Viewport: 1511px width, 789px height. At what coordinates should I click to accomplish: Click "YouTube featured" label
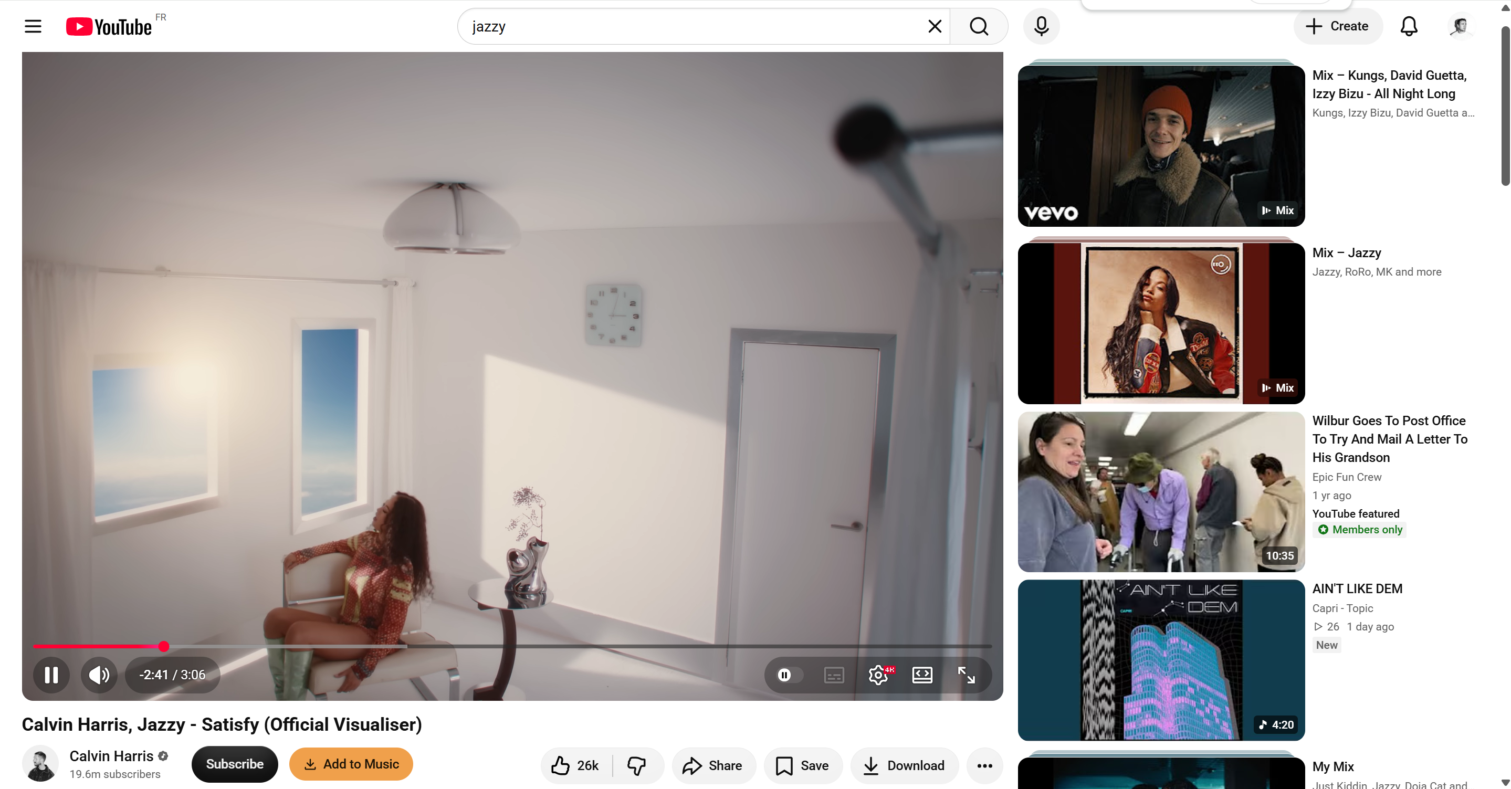coord(1356,513)
